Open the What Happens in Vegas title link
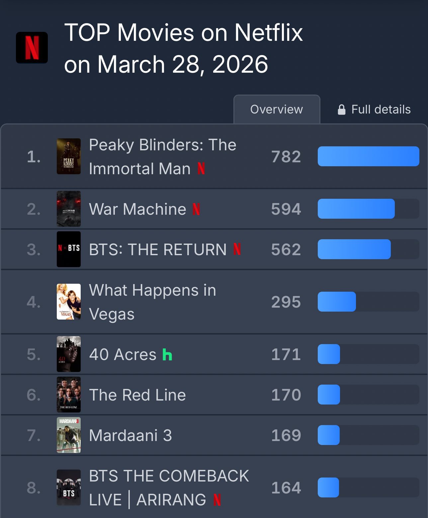The width and height of the screenshot is (428, 518). [152, 302]
